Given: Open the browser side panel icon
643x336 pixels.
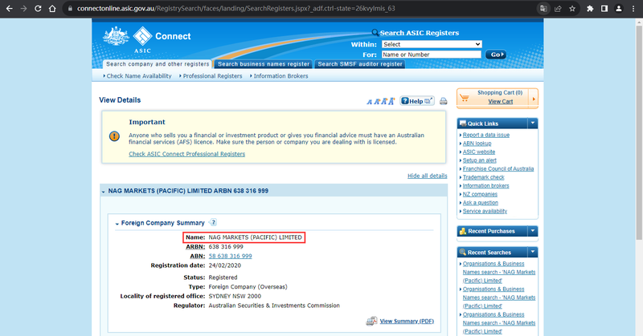Looking at the screenshot, I should pyautogui.click(x=604, y=9).
